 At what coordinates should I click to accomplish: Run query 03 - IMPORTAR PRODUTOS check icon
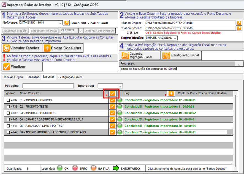pyautogui.click(x=112, y=113)
